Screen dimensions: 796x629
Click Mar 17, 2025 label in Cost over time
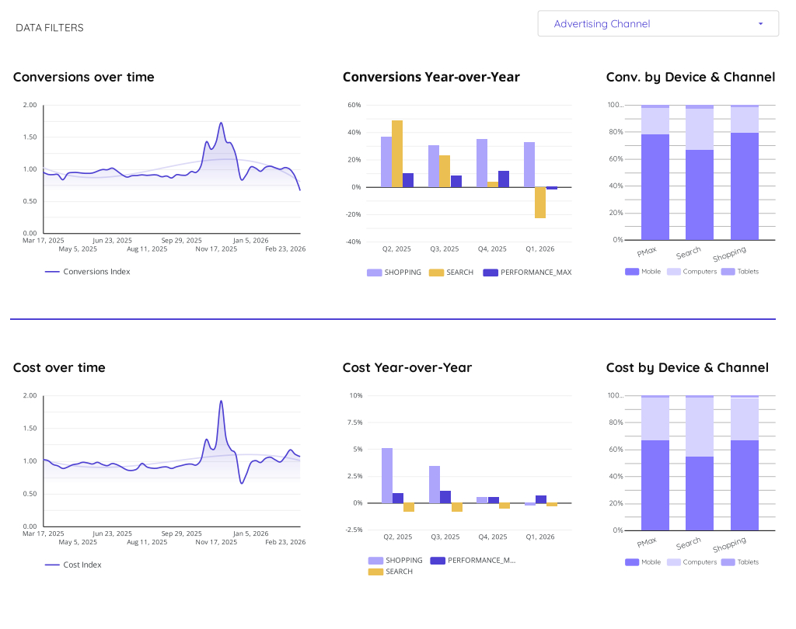(44, 533)
